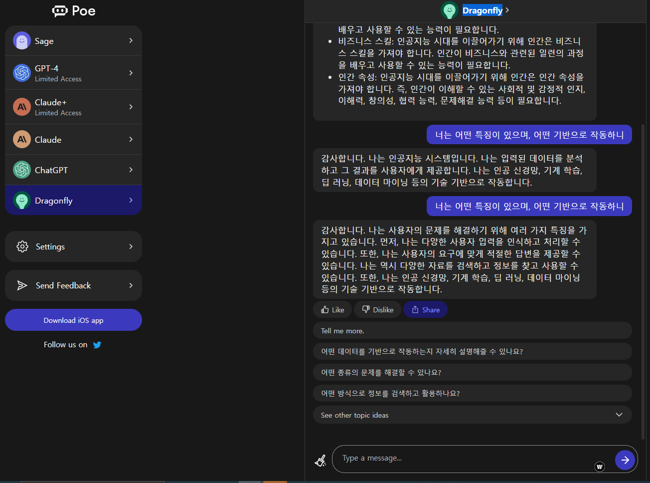The width and height of the screenshot is (650, 483).
Task: Click the Share upload icon
Action: click(415, 310)
